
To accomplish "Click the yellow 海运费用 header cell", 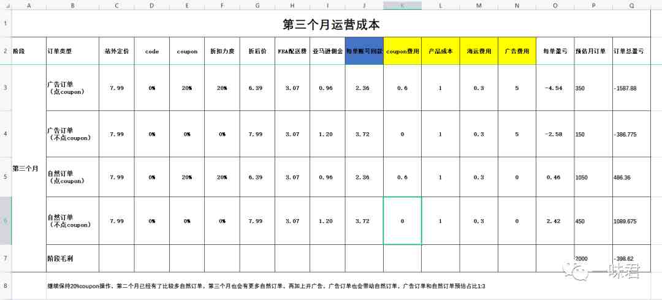I will pos(479,51).
